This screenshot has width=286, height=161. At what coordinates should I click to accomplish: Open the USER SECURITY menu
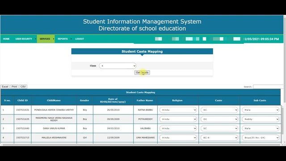(24, 39)
